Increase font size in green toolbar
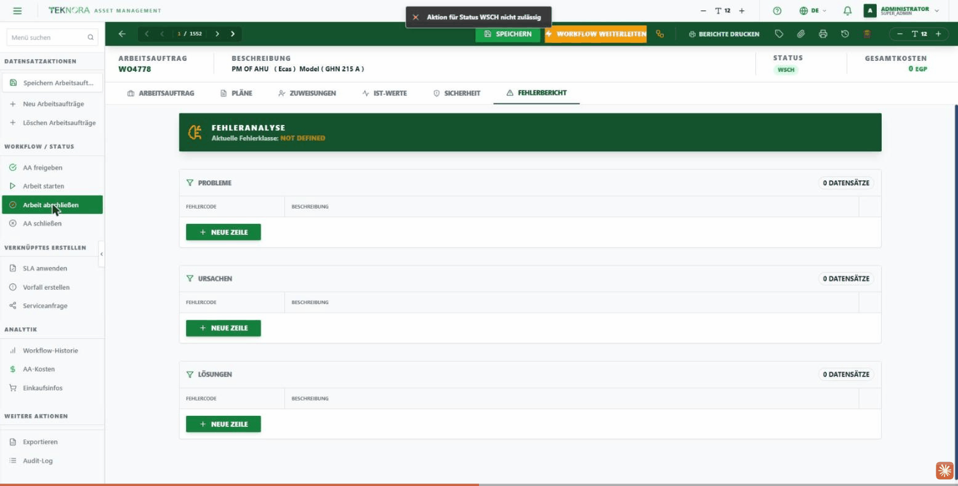The width and height of the screenshot is (958, 486). point(938,34)
